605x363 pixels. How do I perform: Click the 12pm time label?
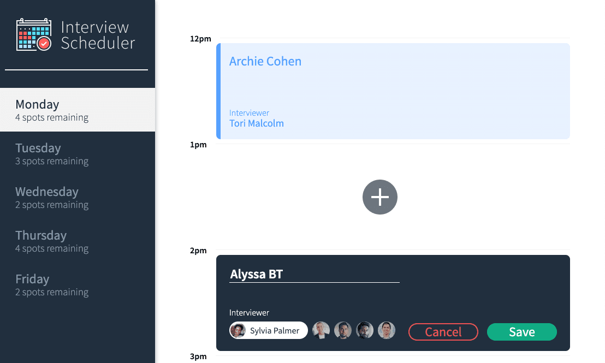coord(200,39)
